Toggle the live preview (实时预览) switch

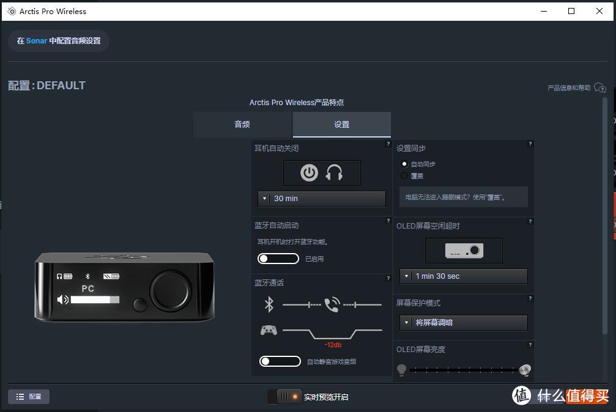pos(284,397)
